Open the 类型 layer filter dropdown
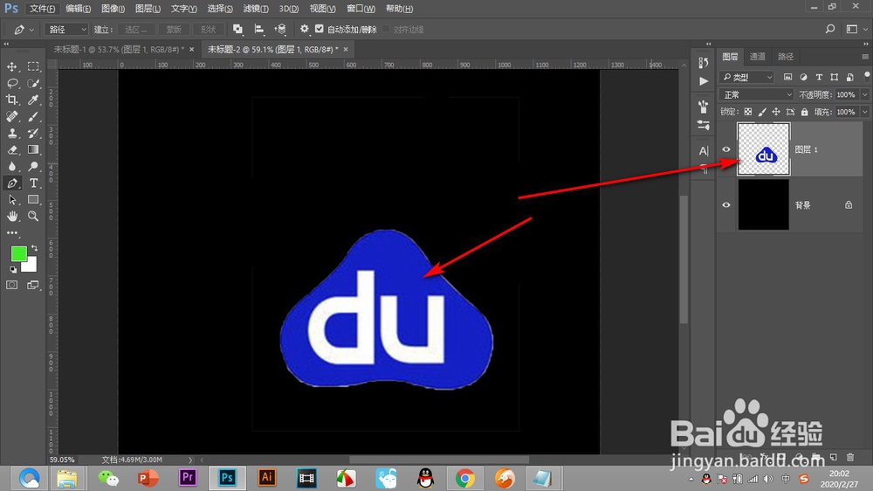Viewport: 873px width, 491px height. point(746,77)
